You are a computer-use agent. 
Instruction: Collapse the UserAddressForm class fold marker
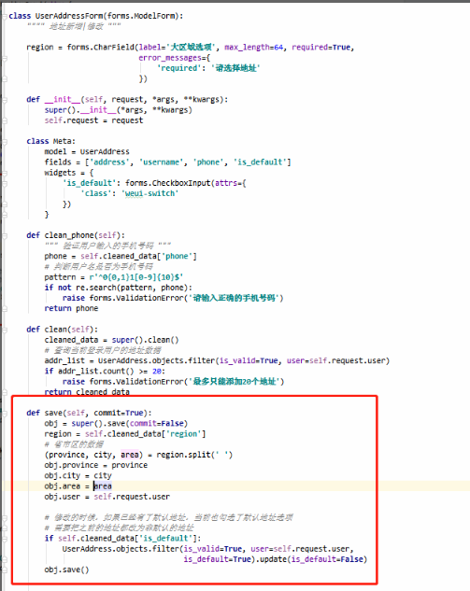pyautogui.click(x=5, y=16)
